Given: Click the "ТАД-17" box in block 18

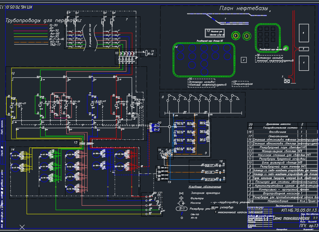Looking at the screenshot, I should pyautogui.click(x=209, y=166).
